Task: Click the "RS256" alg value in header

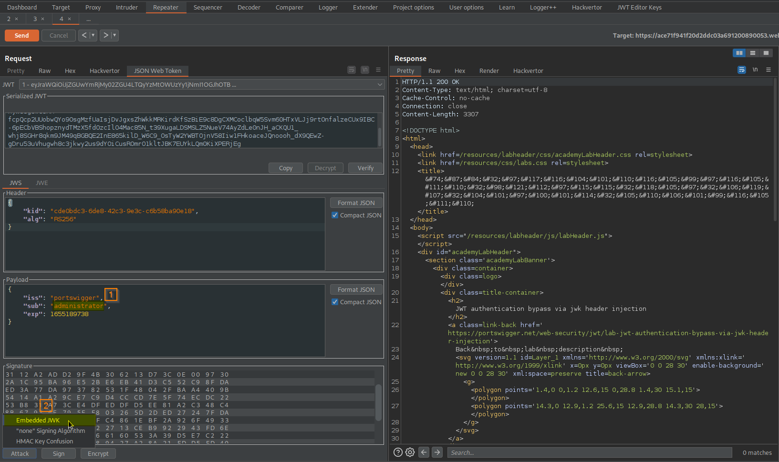Action: [63, 219]
